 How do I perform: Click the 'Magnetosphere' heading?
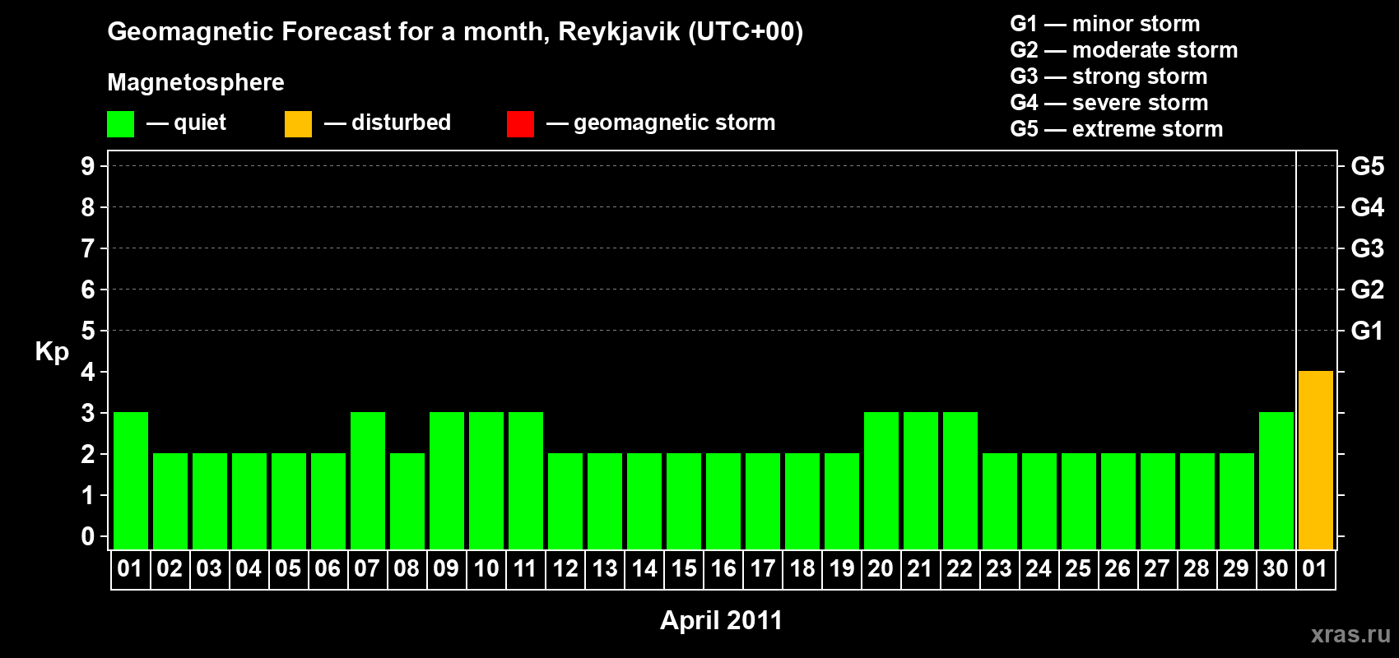(196, 82)
